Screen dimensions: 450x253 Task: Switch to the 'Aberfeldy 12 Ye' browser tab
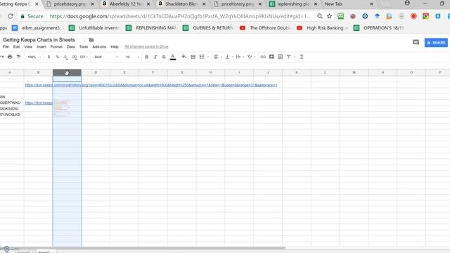coord(127,4)
